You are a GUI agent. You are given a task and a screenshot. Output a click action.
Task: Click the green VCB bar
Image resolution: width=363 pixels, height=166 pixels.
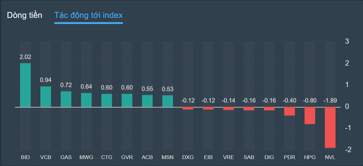45,97
